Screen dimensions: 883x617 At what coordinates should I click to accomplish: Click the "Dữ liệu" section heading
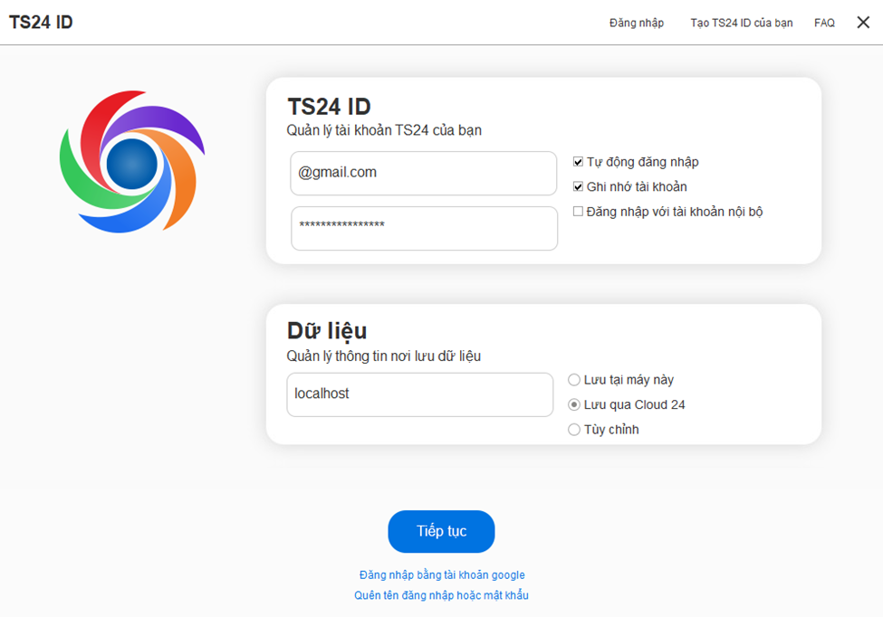(x=328, y=331)
